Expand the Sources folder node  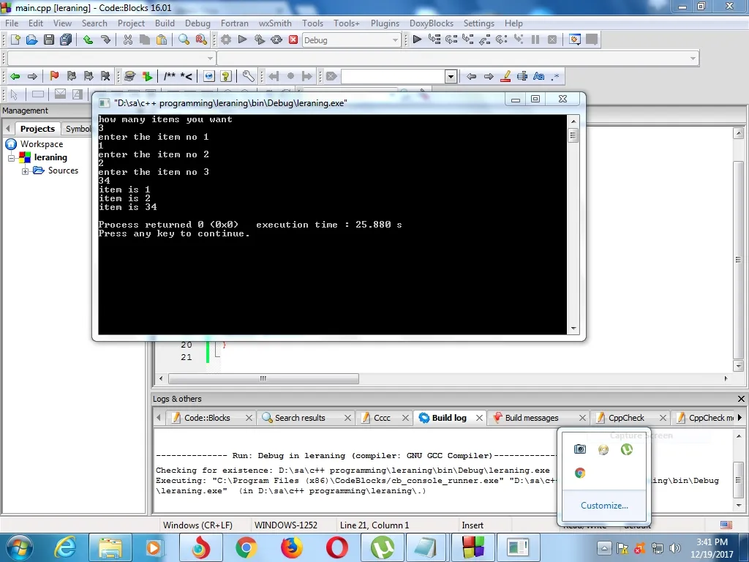pos(25,171)
